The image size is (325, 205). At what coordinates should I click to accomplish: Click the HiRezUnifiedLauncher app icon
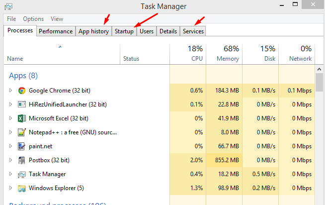tap(22, 104)
